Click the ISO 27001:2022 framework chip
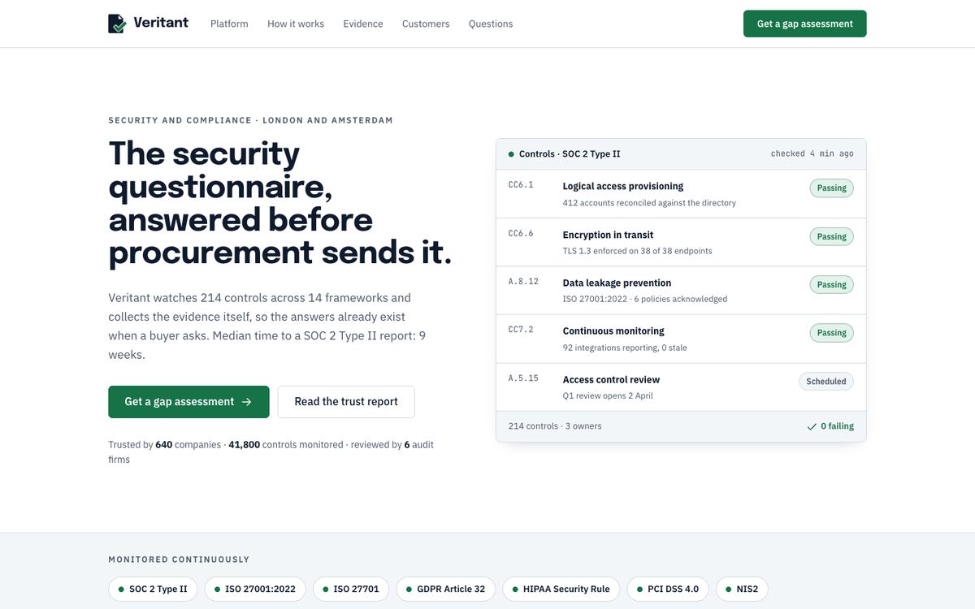The image size is (975, 609). point(255,589)
